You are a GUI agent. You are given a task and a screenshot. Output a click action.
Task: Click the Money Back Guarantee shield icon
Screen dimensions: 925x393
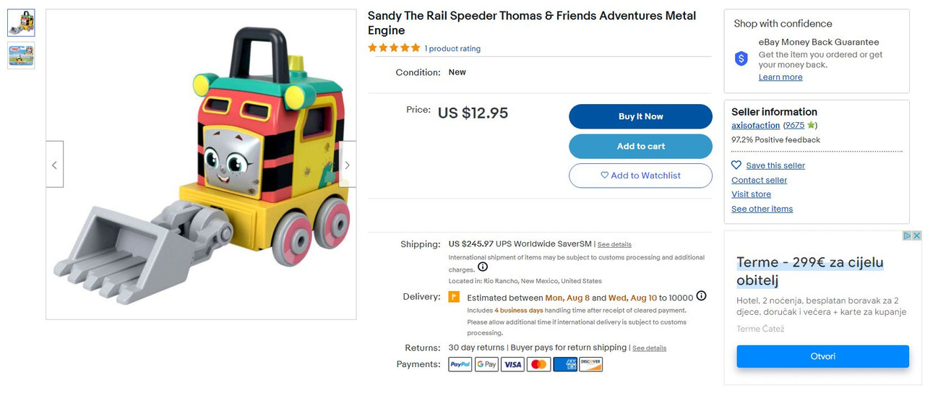point(741,59)
